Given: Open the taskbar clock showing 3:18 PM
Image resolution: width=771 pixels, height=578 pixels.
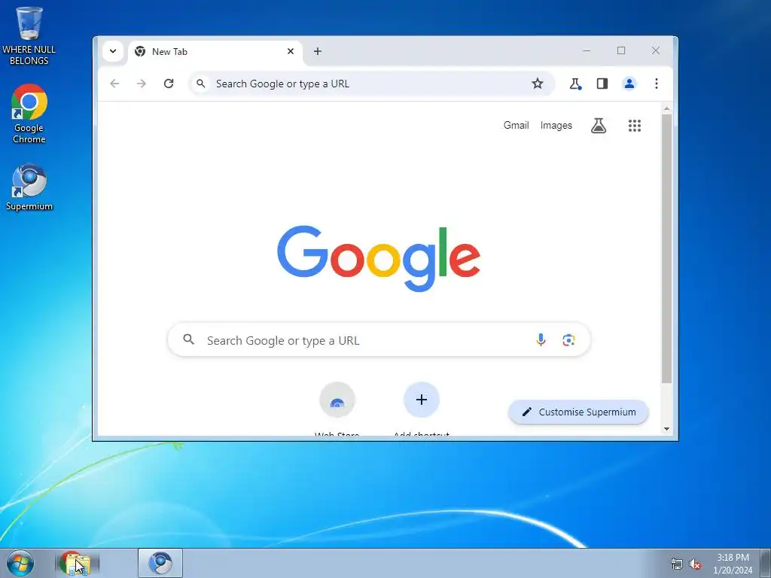Looking at the screenshot, I should pos(733,564).
